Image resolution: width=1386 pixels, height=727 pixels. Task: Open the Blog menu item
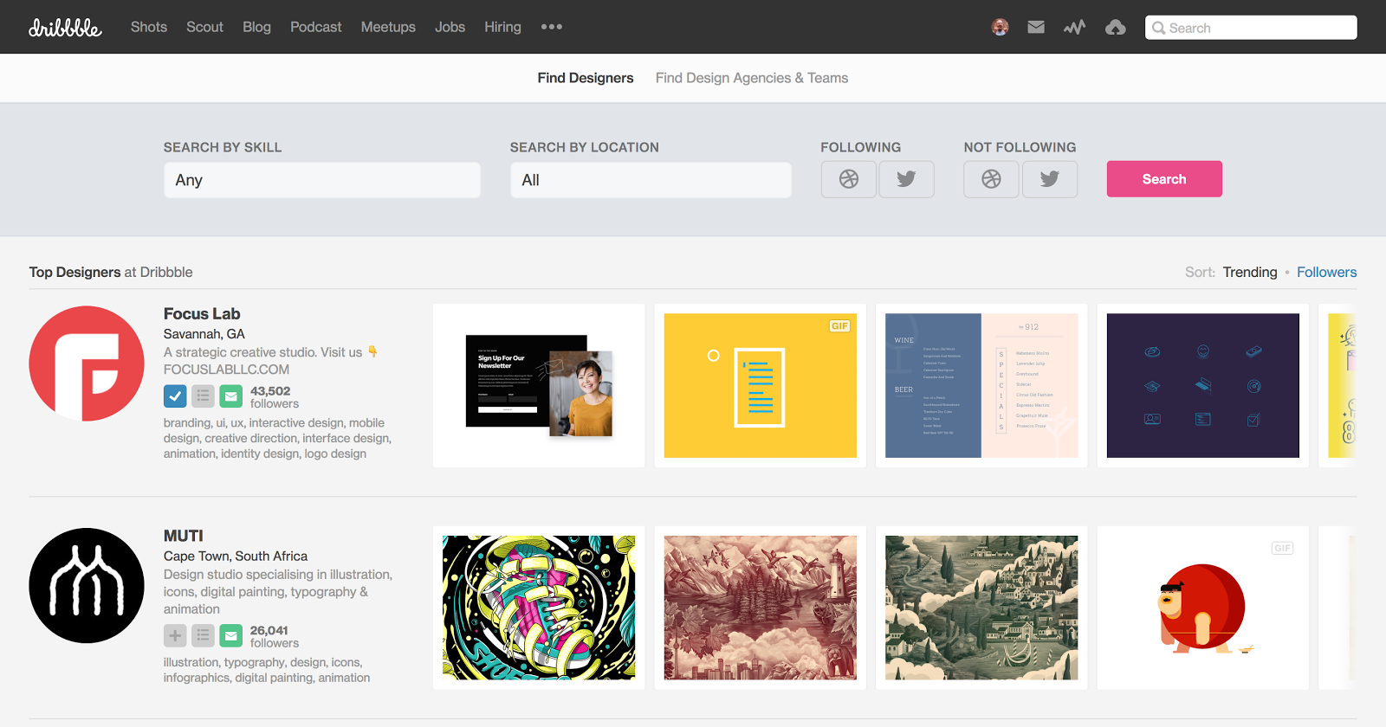point(256,27)
